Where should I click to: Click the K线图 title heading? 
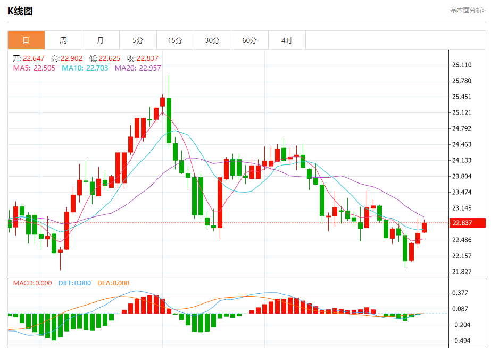pyautogui.click(x=20, y=11)
